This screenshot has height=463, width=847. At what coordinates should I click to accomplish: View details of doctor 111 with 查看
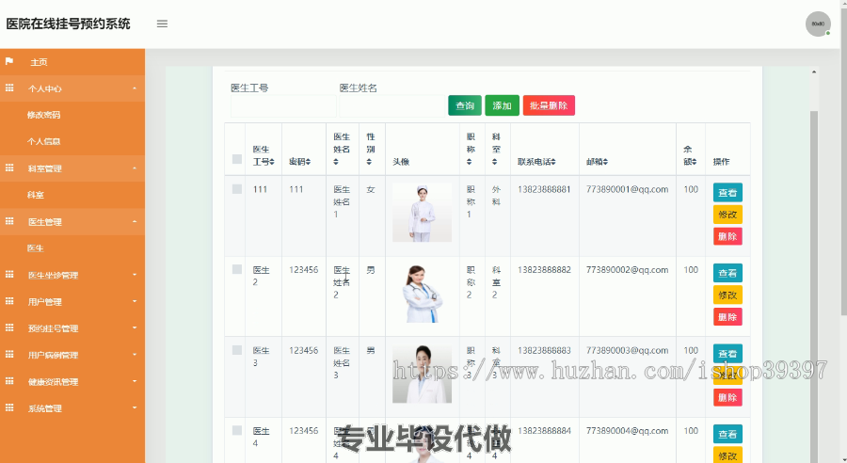727,192
